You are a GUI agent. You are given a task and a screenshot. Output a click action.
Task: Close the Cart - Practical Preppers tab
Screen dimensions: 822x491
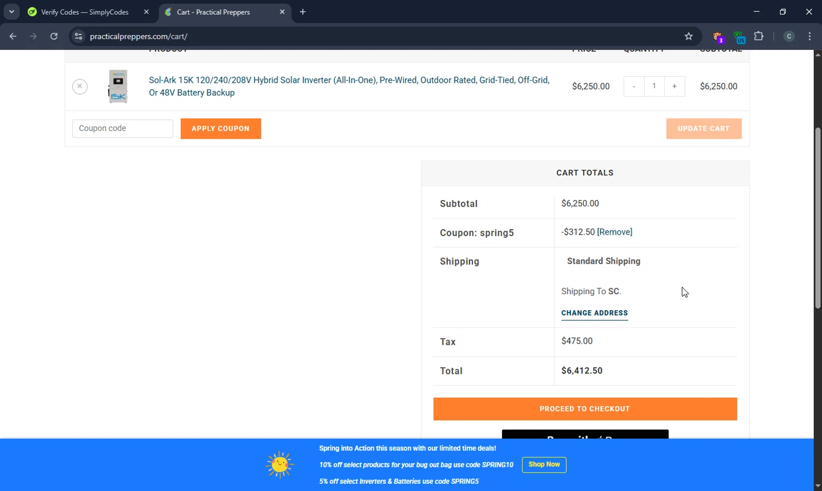pos(282,12)
